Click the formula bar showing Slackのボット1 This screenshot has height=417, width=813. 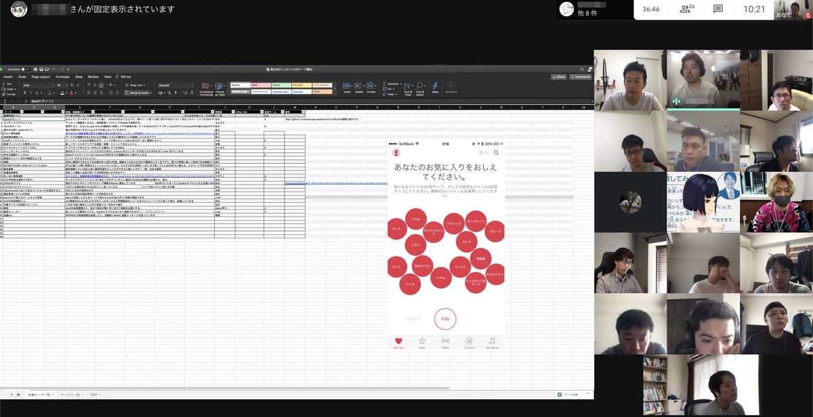(x=312, y=101)
